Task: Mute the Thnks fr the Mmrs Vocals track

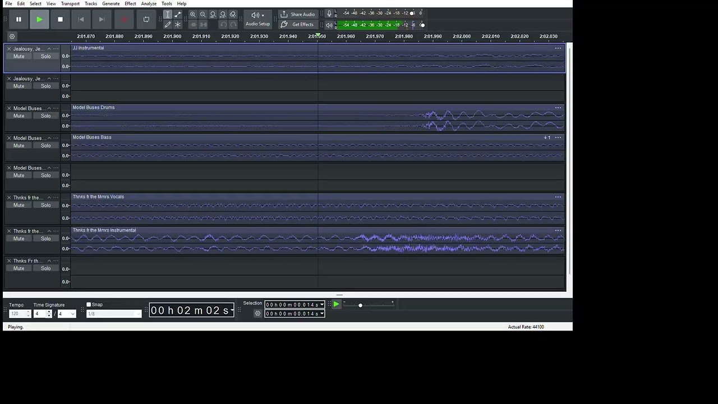Action: point(19,205)
